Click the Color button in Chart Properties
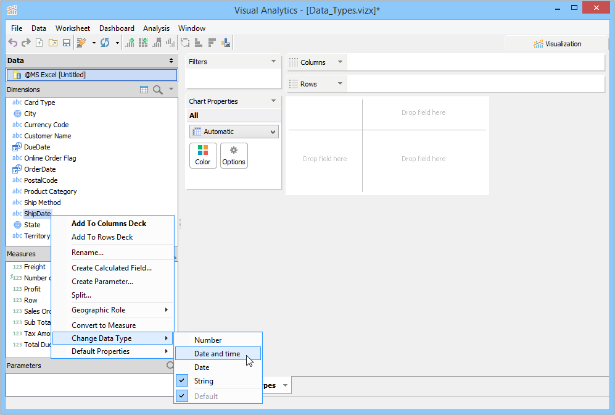 (203, 155)
